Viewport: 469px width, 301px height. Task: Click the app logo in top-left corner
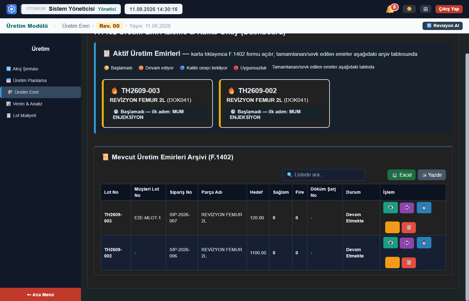tap(12, 9)
